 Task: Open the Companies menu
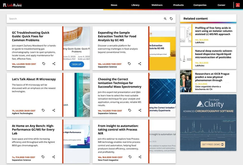[200, 5]
